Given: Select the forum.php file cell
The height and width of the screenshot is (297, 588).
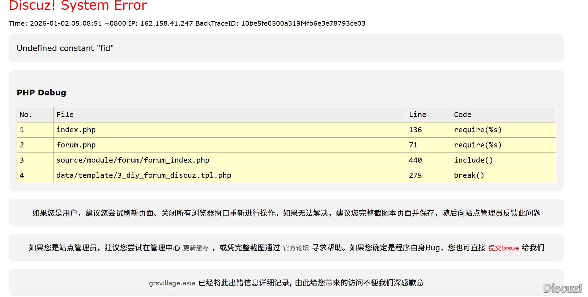Looking at the screenshot, I should [76, 145].
